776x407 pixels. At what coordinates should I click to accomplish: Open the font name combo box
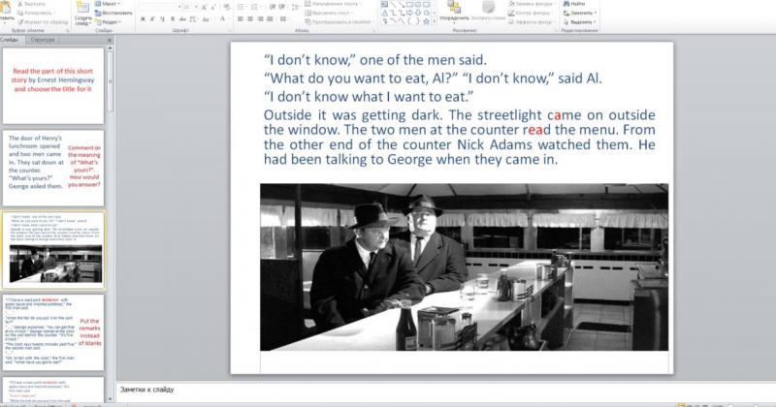tap(160, 7)
